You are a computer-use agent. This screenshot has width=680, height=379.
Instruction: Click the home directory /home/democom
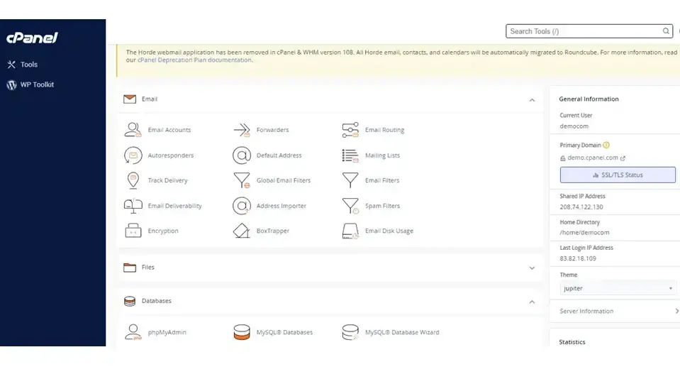[584, 233]
